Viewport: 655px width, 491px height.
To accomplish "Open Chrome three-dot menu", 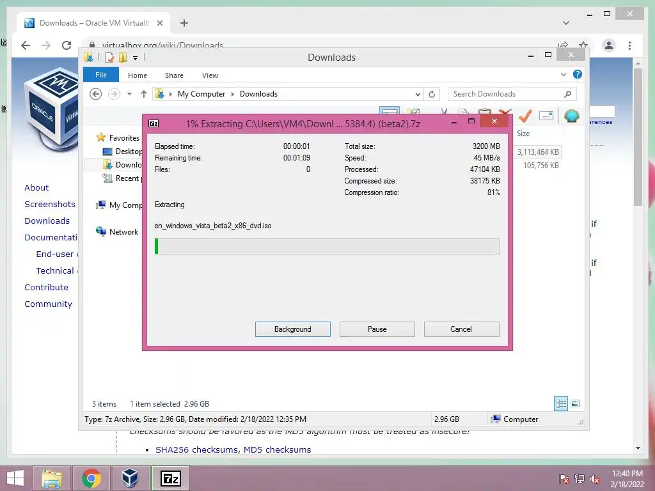I will click(x=629, y=45).
